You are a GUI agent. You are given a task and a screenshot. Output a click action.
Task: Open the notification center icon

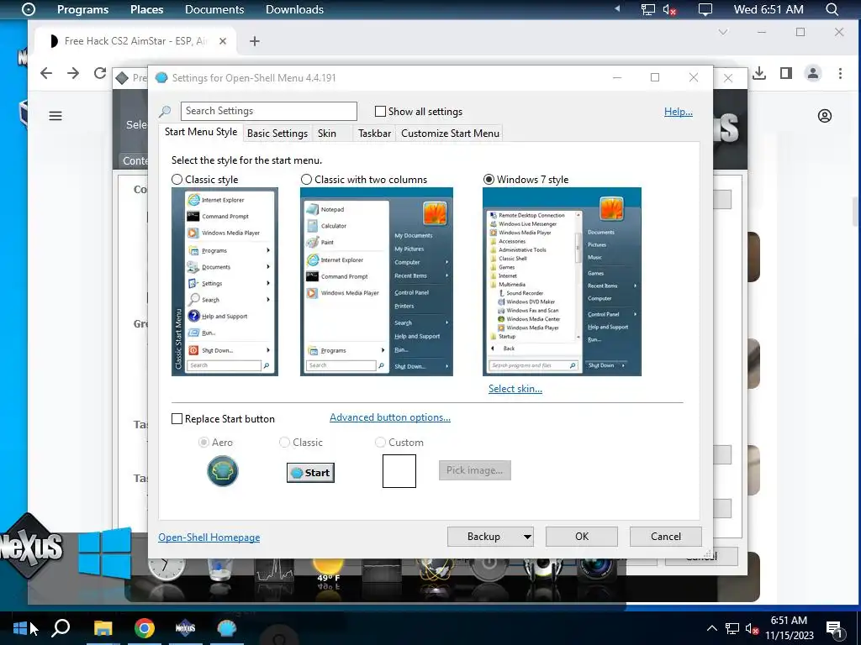[834, 629]
